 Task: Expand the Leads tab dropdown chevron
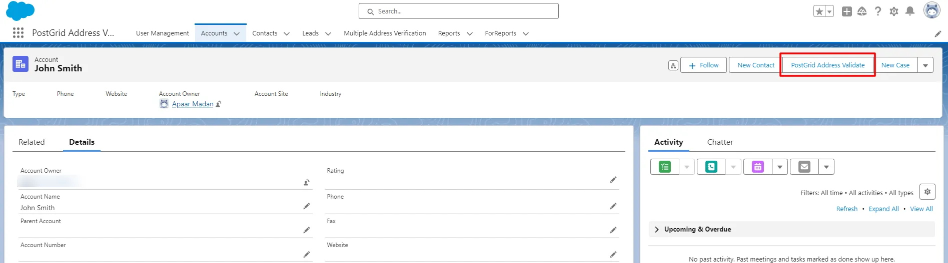pos(328,33)
